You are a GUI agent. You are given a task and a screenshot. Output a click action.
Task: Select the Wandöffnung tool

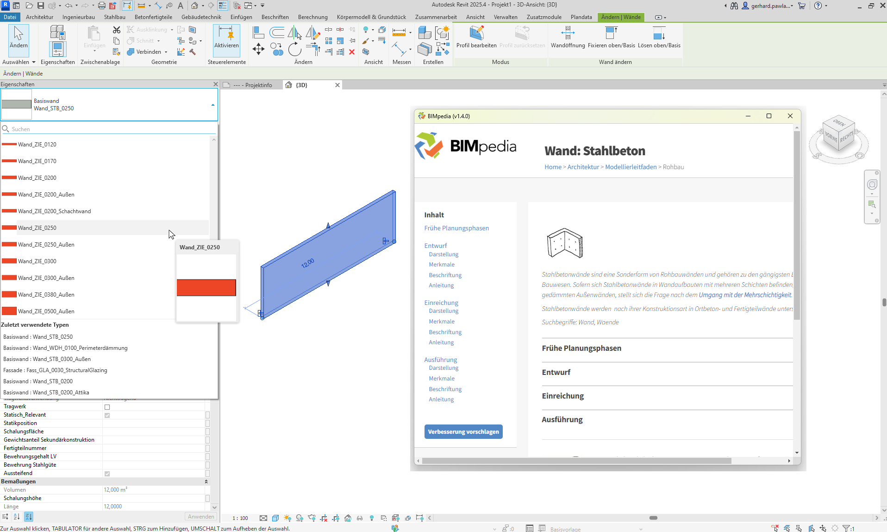click(568, 36)
